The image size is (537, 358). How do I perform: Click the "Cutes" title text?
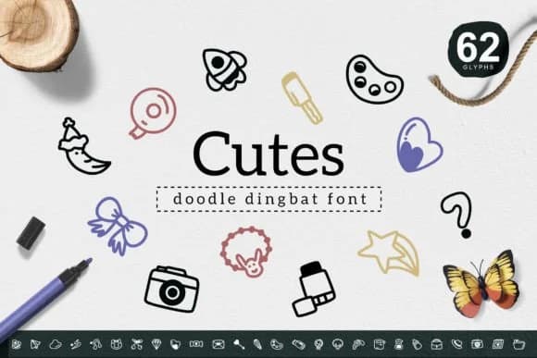pos(268,154)
